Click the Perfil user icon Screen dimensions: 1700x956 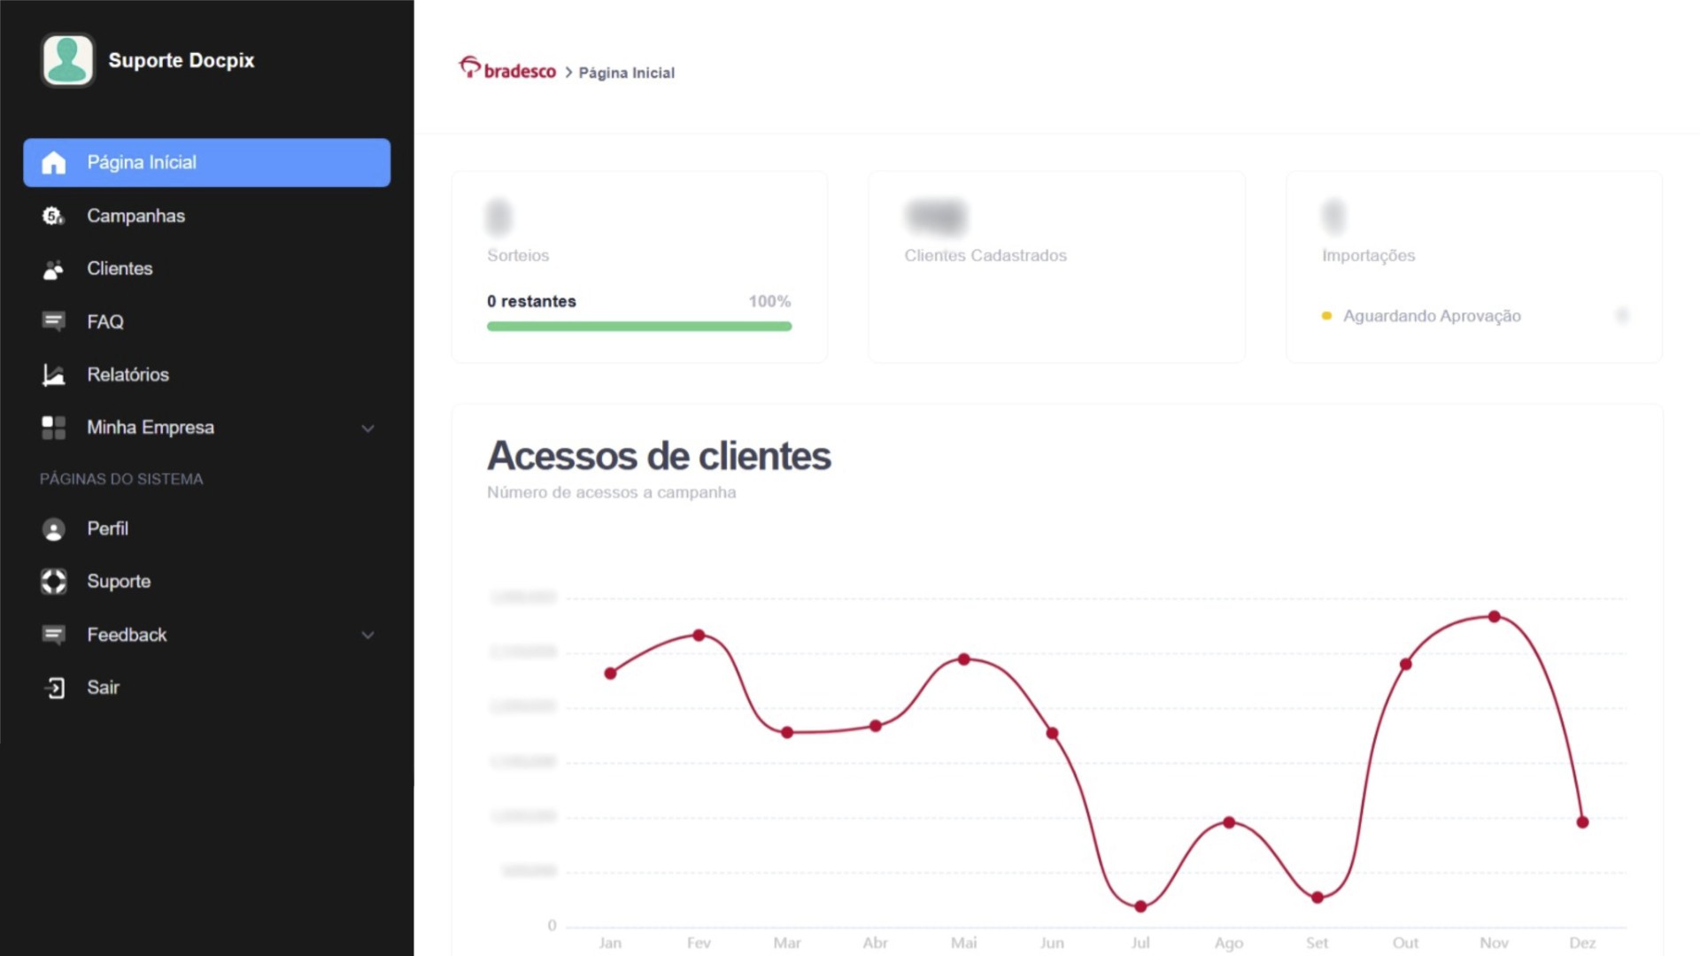point(53,529)
